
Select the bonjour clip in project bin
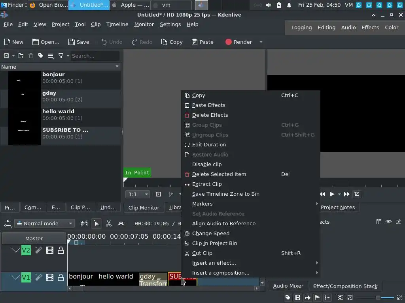point(61,80)
